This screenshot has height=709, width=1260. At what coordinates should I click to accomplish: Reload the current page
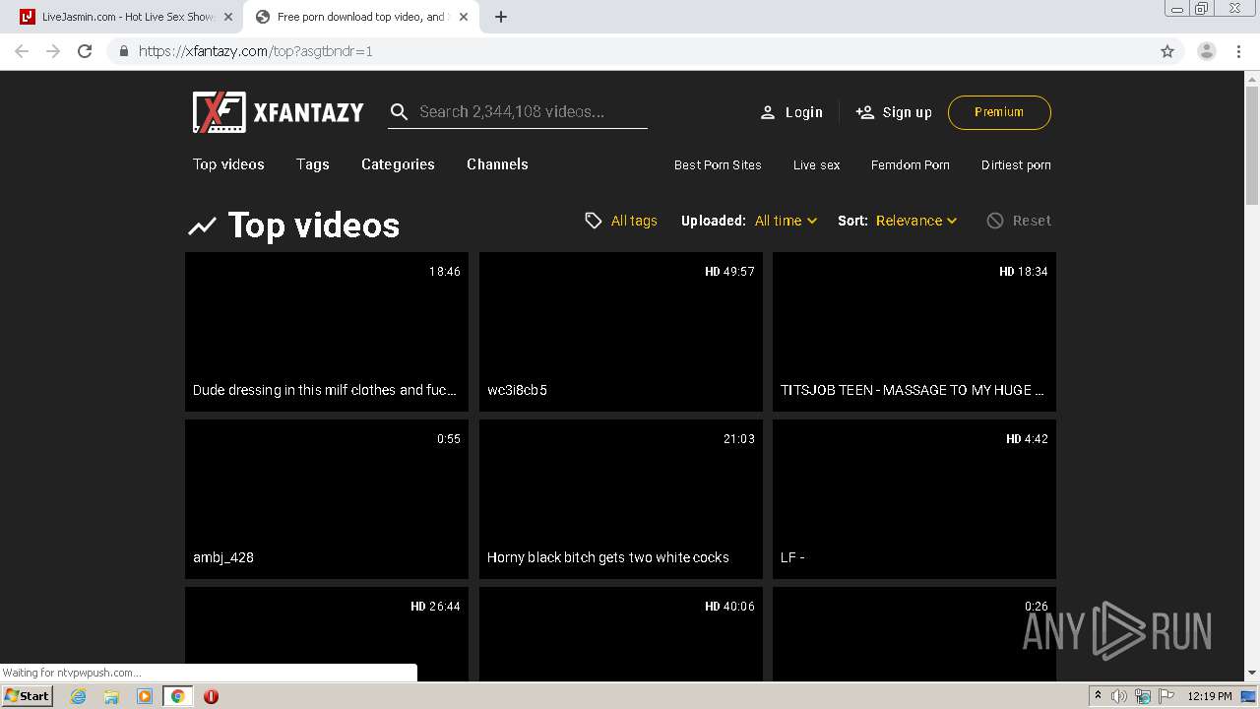(85, 51)
